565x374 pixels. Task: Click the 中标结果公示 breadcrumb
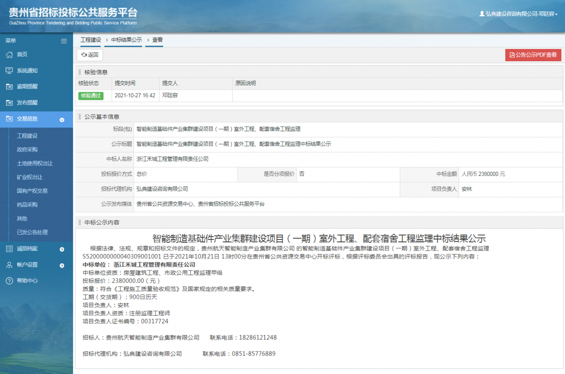pos(126,40)
